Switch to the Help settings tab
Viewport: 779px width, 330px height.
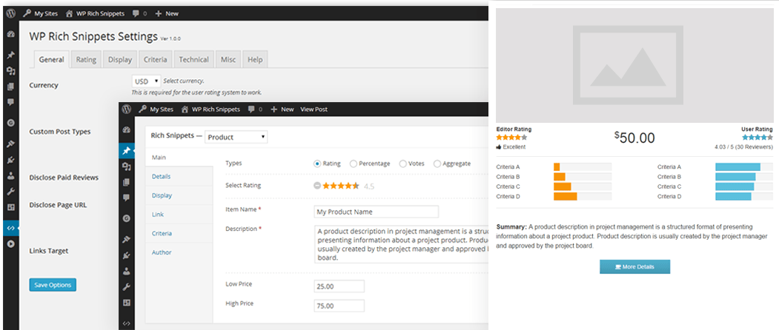pyautogui.click(x=255, y=59)
